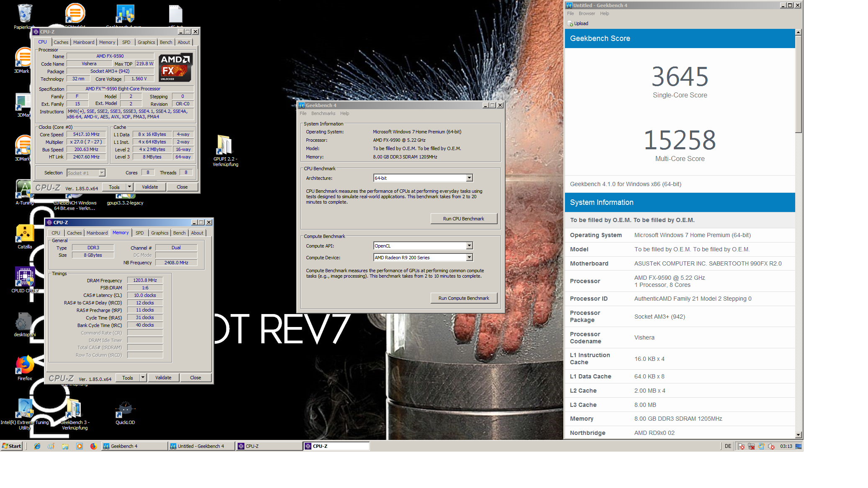Open the Benchmarks menu in Geekbench 4
868x488 pixels.
[x=323, y=113]
